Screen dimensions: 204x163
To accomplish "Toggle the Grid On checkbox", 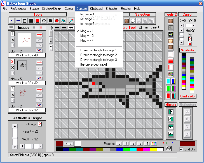I will (181, 149).
